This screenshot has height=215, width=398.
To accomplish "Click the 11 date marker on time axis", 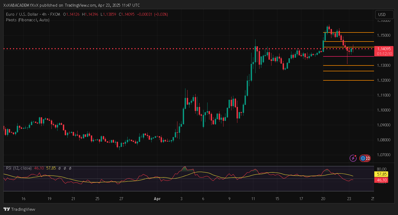I will [253, 199].
